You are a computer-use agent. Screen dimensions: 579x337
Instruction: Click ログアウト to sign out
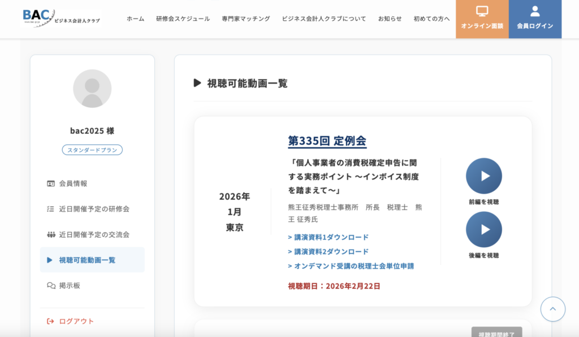(76, 321)
